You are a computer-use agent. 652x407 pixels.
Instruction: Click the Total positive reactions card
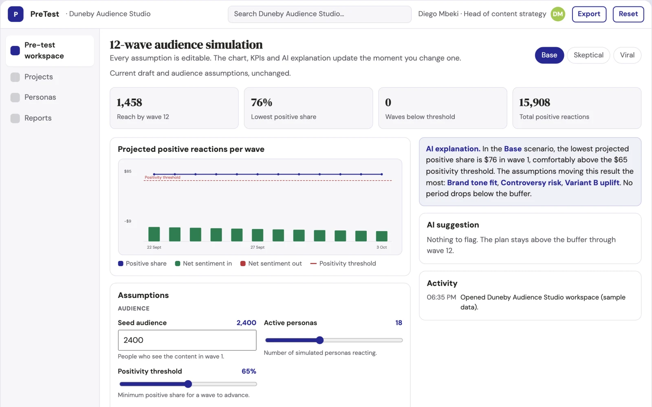pyautogui.click(x=577, y=108)
